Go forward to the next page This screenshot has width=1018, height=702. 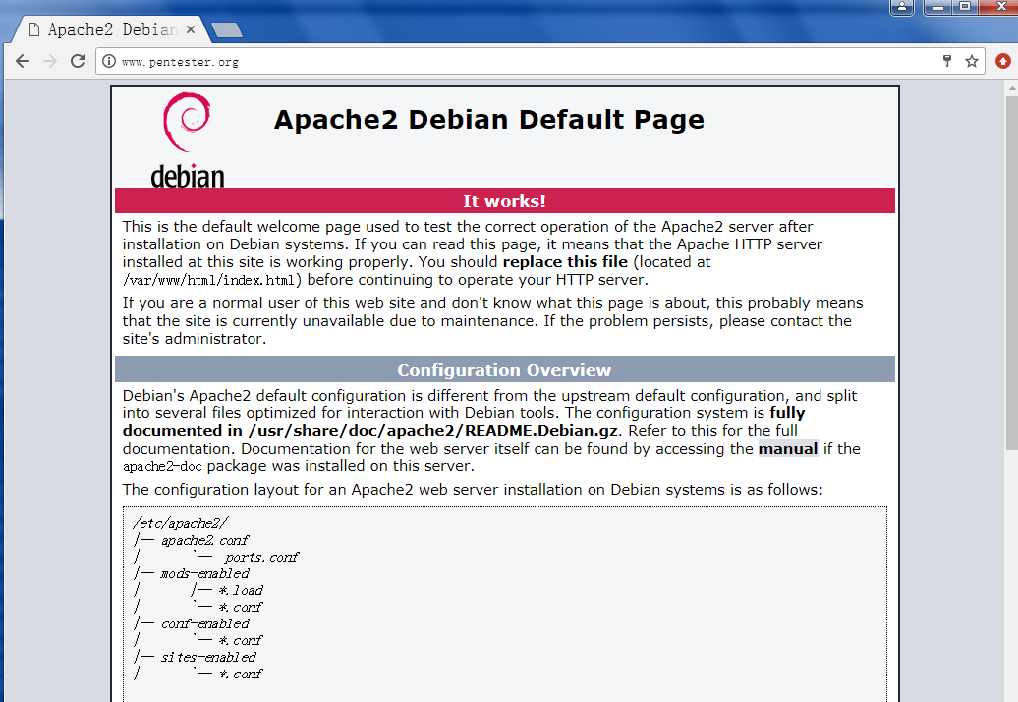(x=50, y=61)
